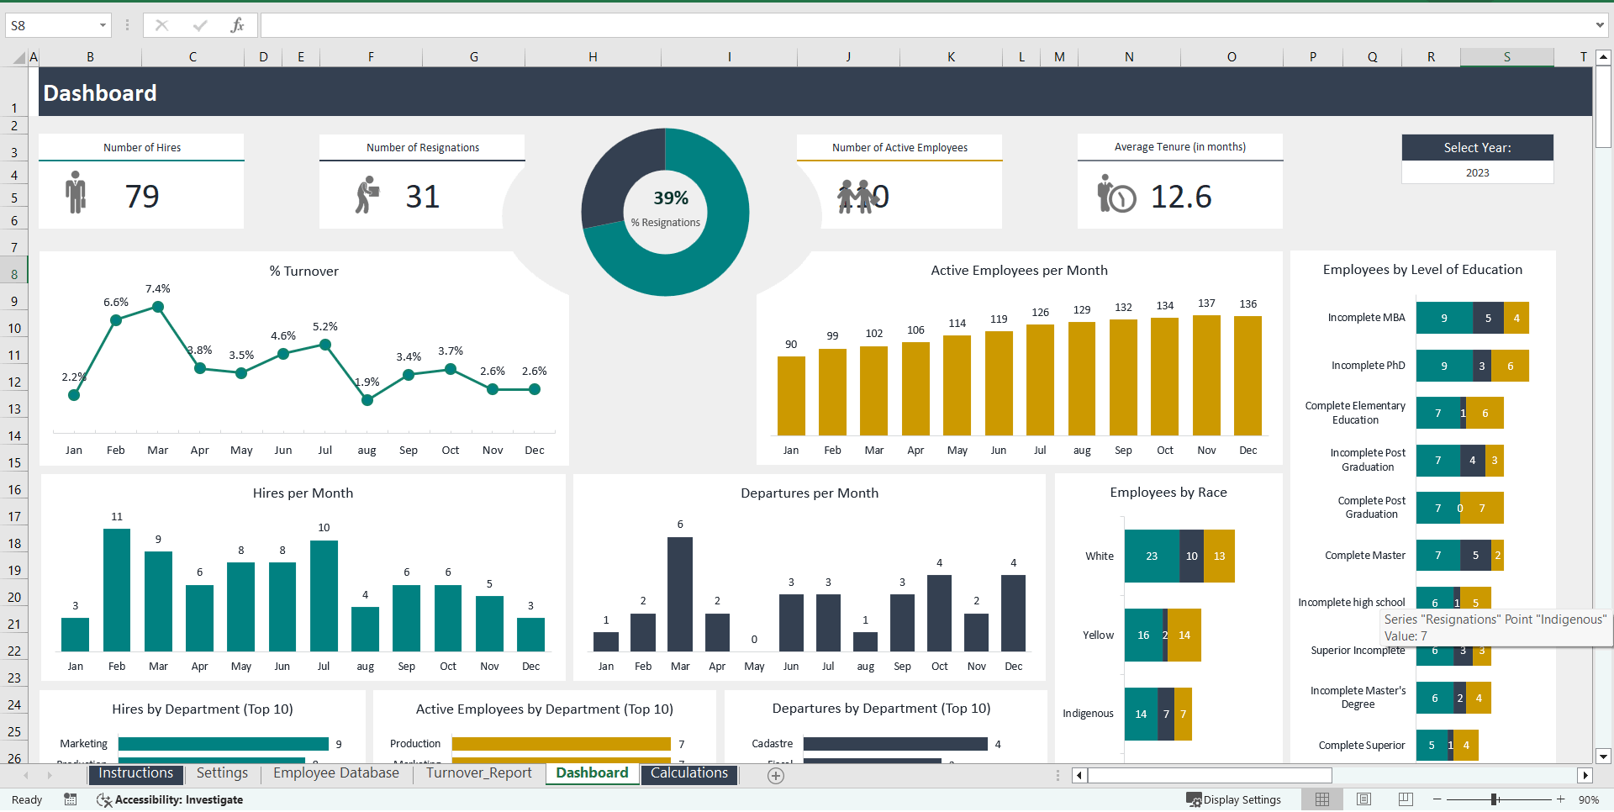The height and width of the screenshot is (812, 1614).
Task: Click the Mar point on Turnover chart
Action: [x=157, y=307]
